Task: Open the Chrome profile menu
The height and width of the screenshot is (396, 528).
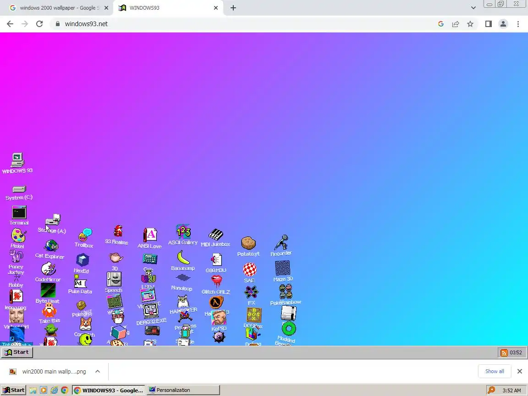Action: [503, 24]
